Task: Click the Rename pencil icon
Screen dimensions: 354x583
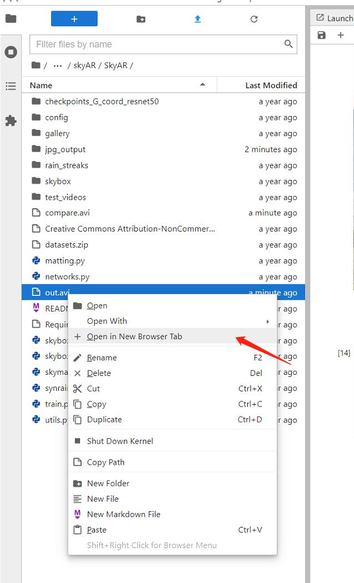Action: click(77, 358)
